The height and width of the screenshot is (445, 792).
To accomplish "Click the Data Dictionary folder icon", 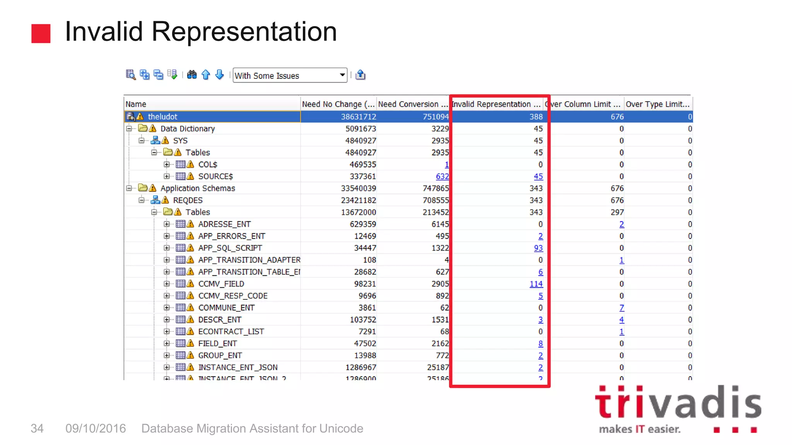I will click(143, 128).
